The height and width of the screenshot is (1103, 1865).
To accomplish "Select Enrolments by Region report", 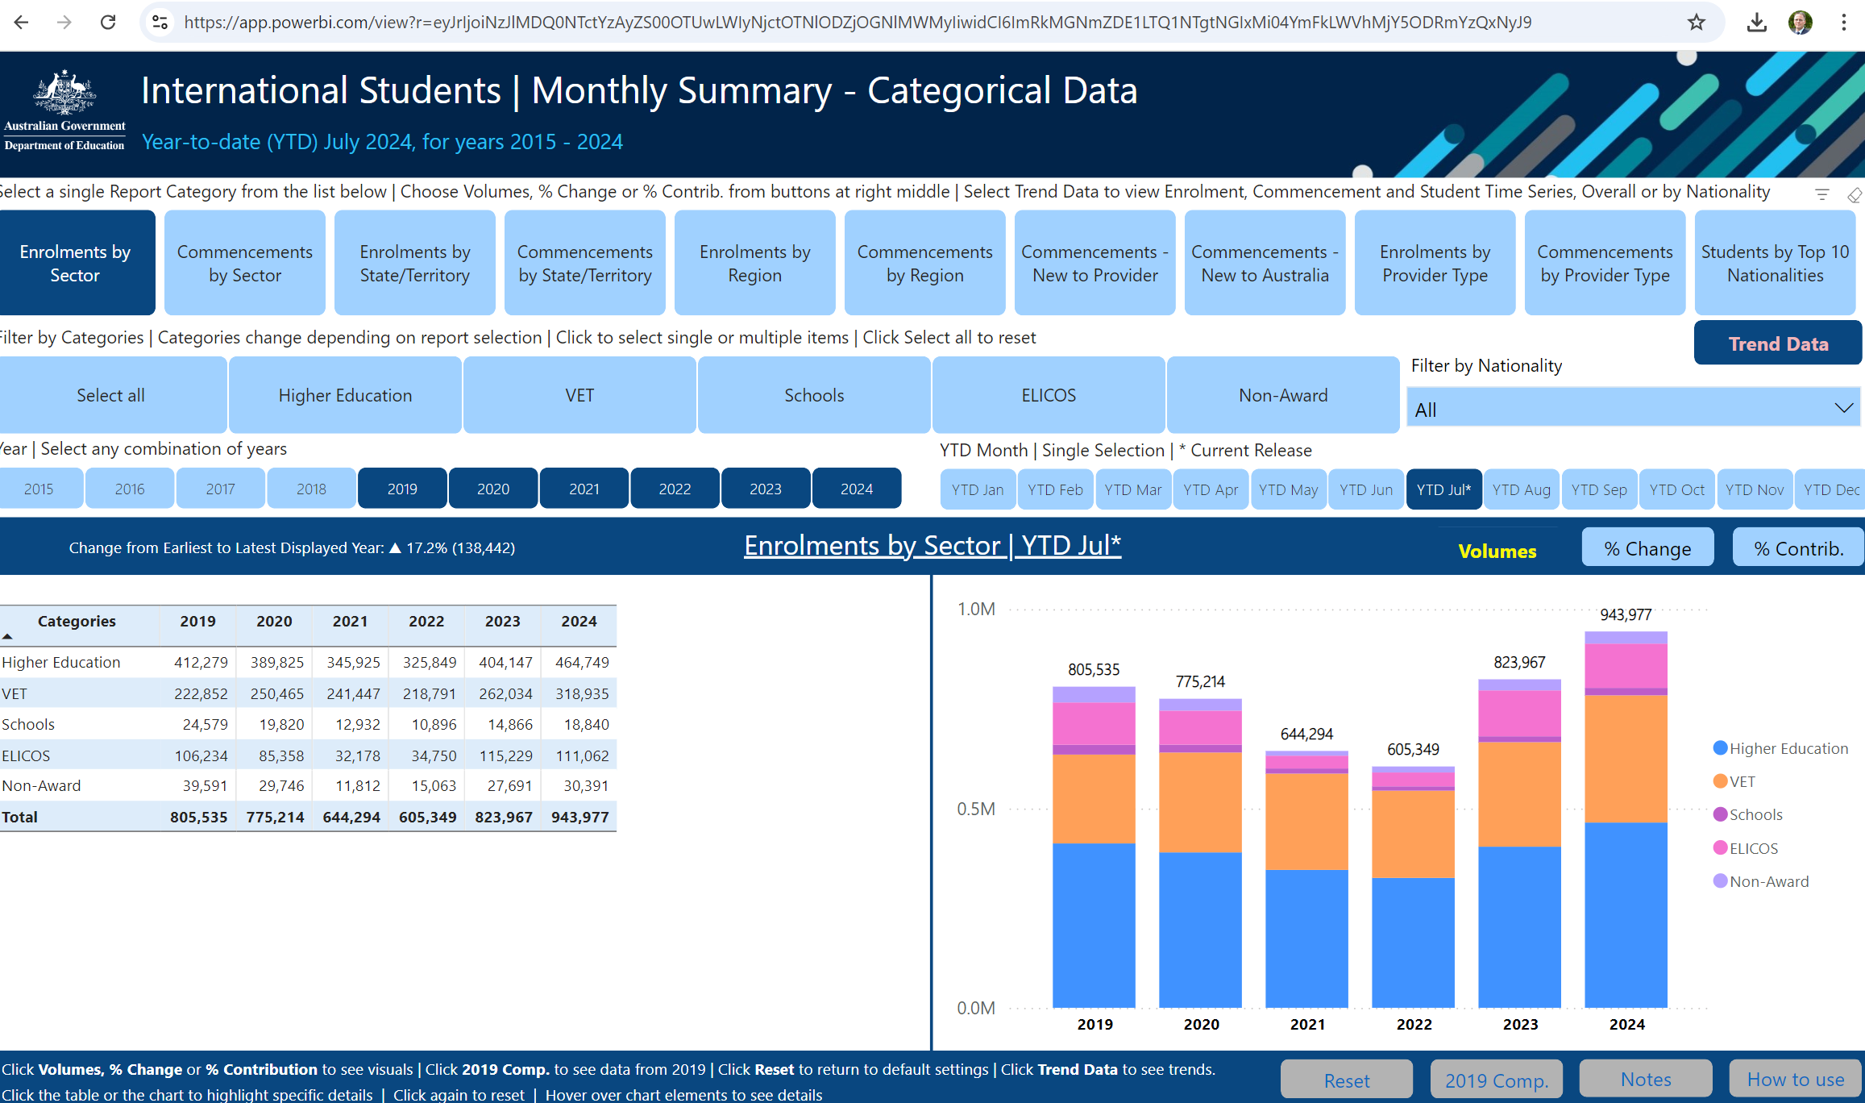I will 755,263.
